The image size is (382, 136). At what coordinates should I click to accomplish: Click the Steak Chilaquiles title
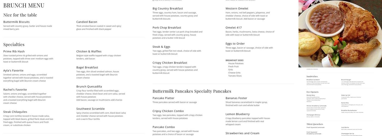tap(15, 112)
